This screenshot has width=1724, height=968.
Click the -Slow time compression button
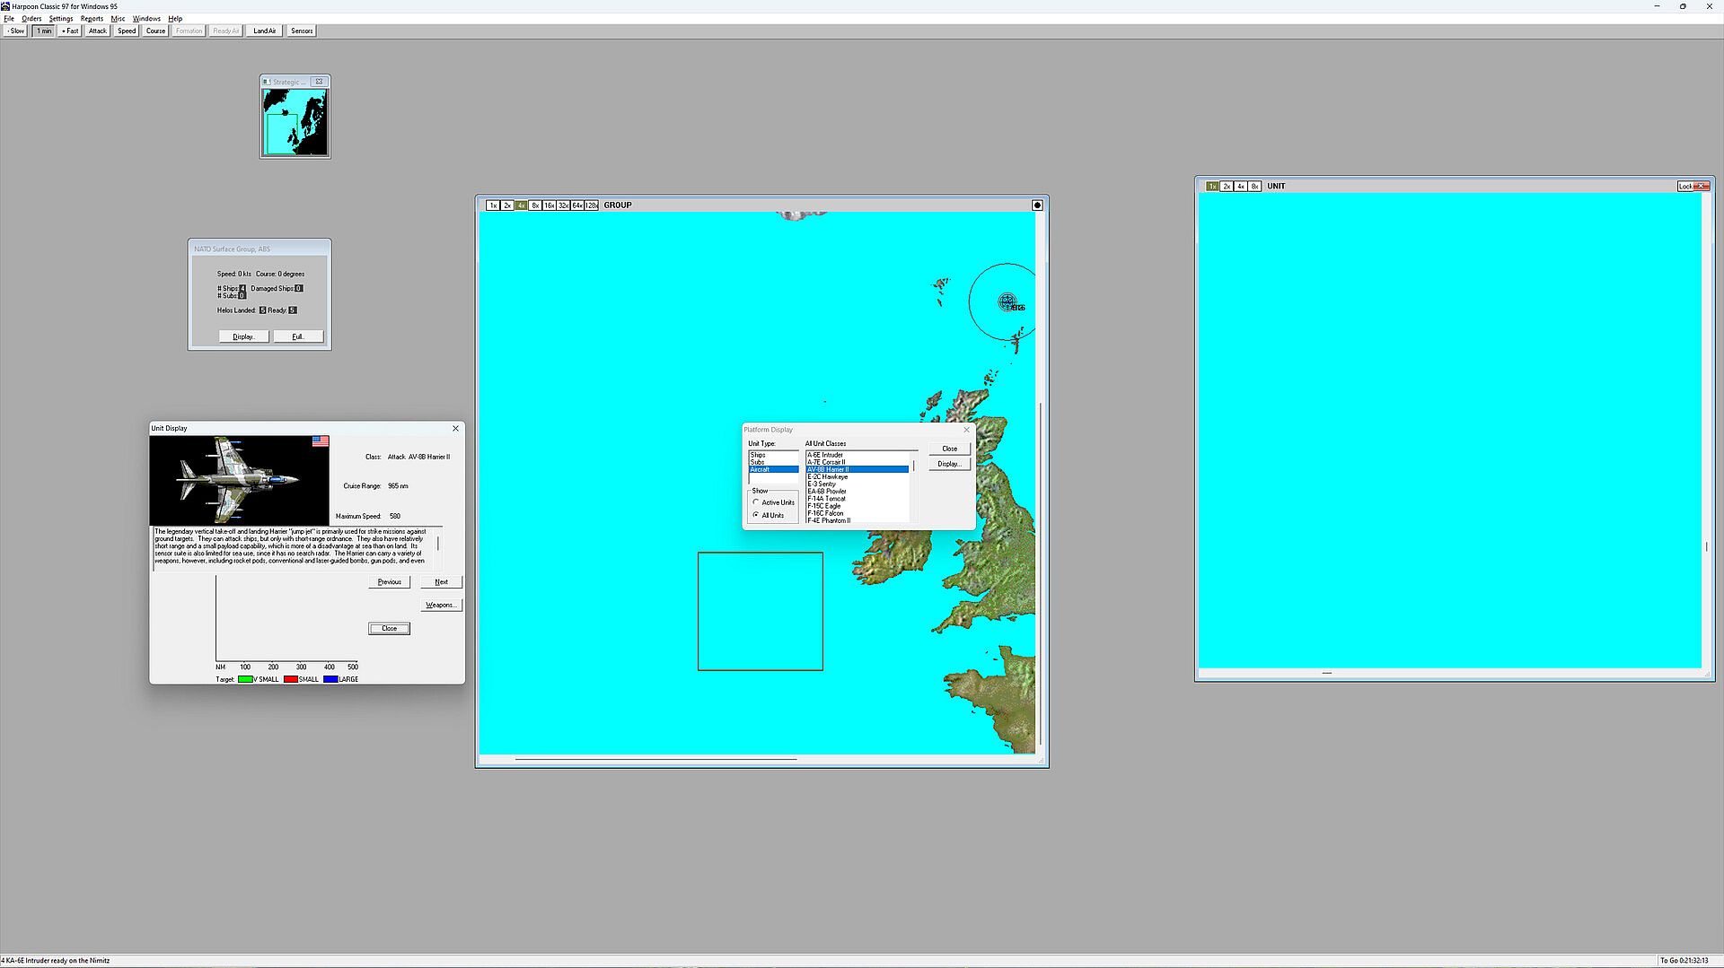point(16,31)
